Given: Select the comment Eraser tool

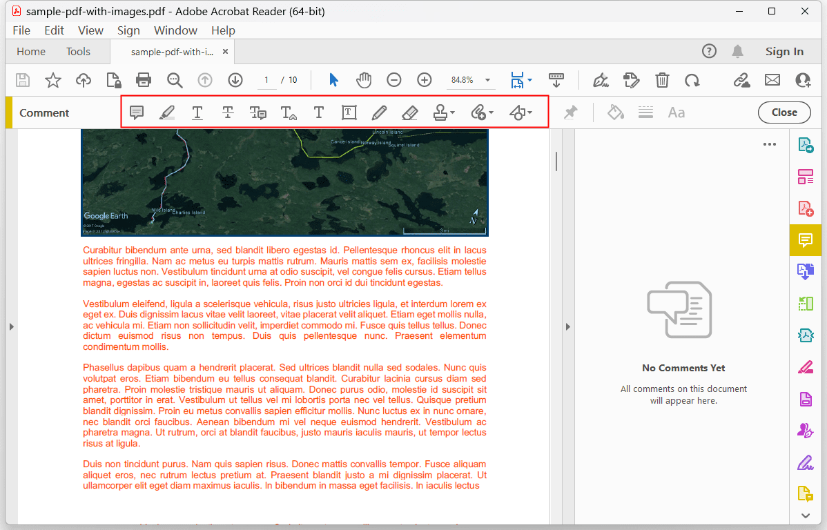Looking at the screenshot, I should coord(409,112).
